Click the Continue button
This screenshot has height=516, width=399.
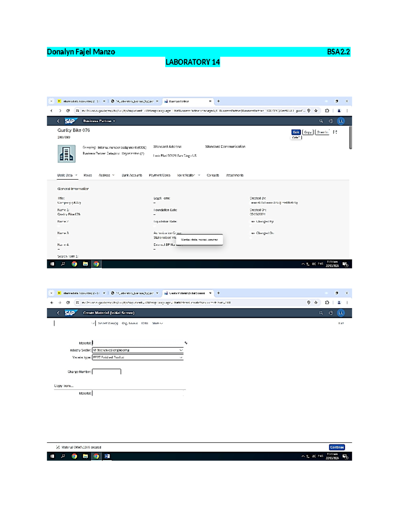tap(337, 447)
